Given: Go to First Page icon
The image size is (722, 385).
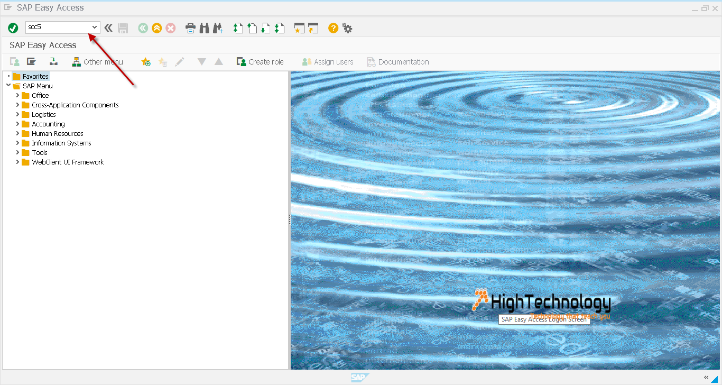Looking at the screenshot, I should coord(238,28).
